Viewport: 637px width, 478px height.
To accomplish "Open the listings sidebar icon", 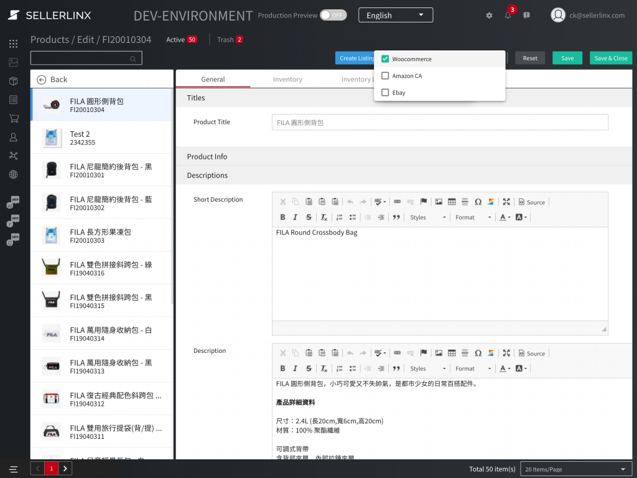I will tap(14, 100).
